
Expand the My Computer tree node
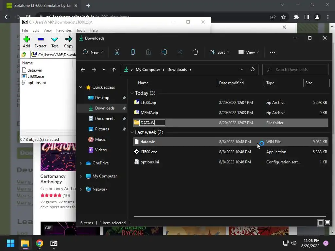click(x=81, y=176)
